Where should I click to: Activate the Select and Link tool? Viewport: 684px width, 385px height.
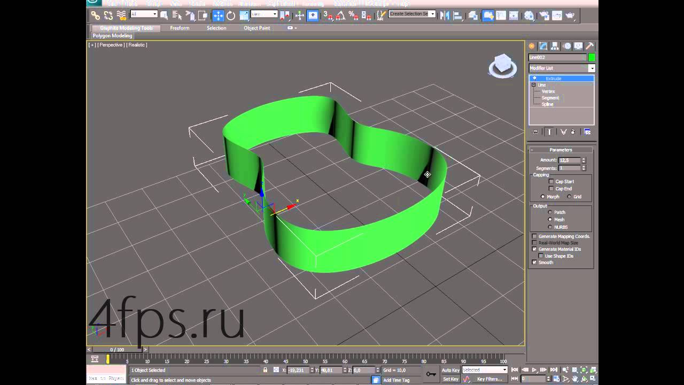pyautogui.click(x=95, y=16)
